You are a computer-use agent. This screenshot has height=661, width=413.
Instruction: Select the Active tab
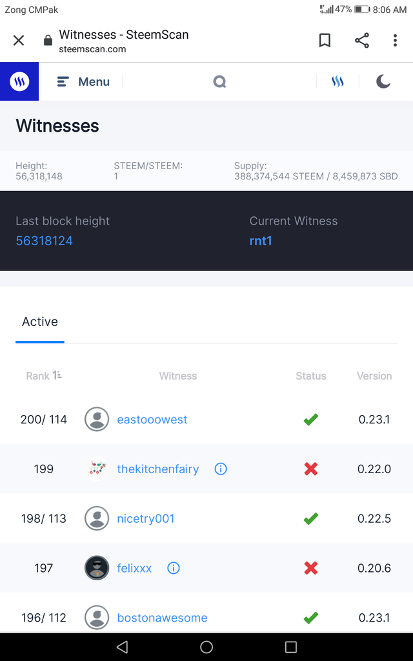point(40,321)
